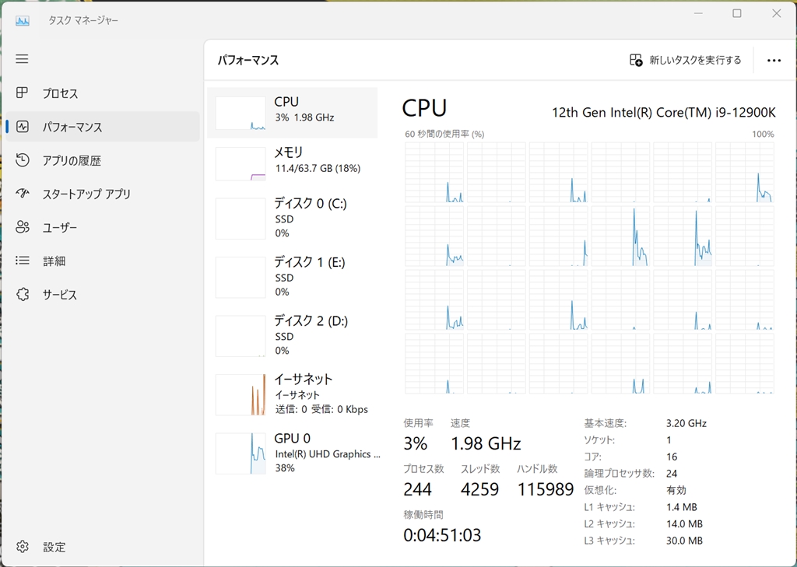The image size is (797, 567).
Task: Click the イーサネット mini activity graph
Action: click(241, 395)
